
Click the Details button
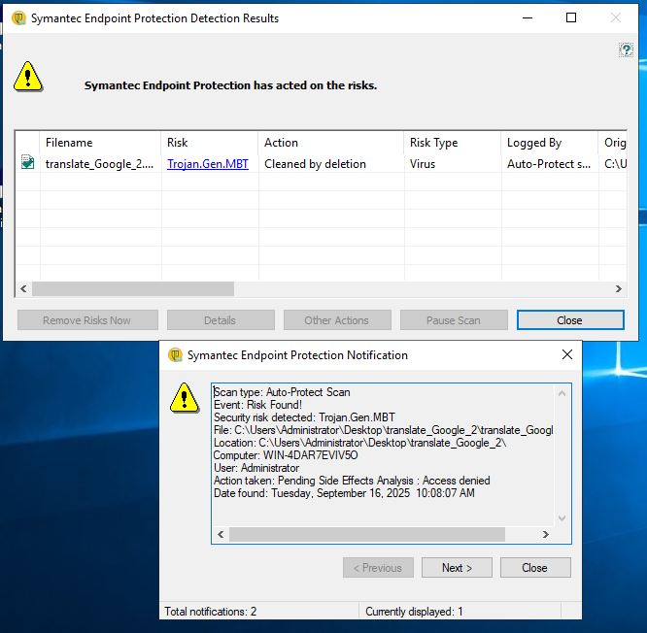coord(221,320)
